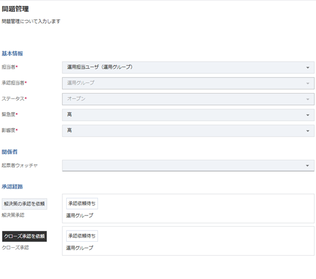Viewport: 316px width, 279px height.
Task: Click 運用グループ text in 解決策承認 box
Action: click(x=80, y=215)
